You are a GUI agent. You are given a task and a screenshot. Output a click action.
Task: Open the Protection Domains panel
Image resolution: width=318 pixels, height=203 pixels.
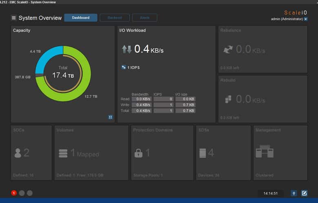pos(162,153)
